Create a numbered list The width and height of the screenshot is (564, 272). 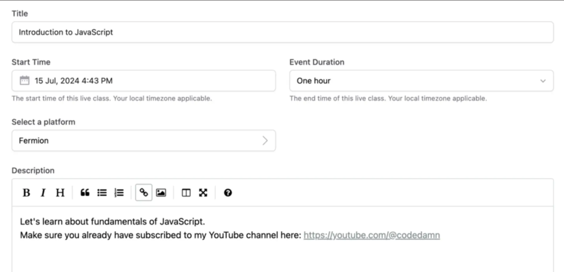[x=119, y=193]
